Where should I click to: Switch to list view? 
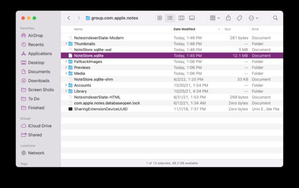click(x=170, y=18)
